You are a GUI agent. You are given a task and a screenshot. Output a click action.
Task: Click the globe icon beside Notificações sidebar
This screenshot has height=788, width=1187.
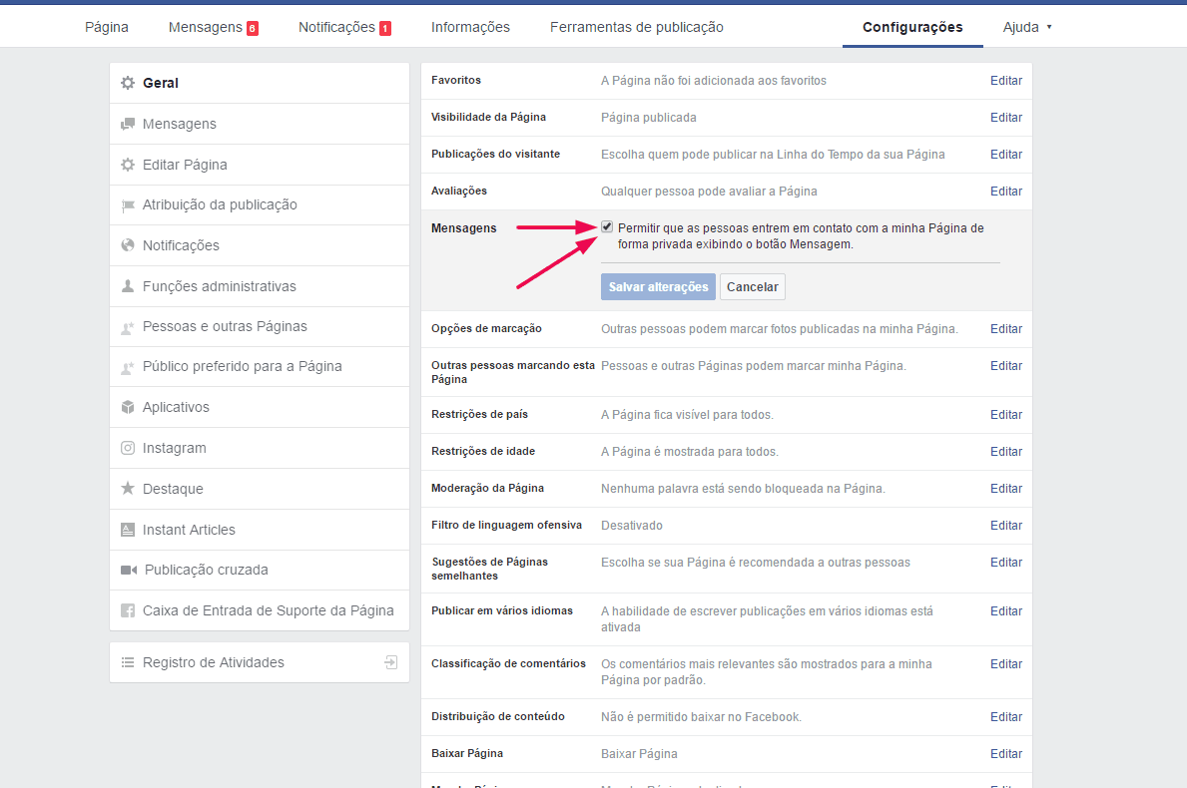click(x=128, y=245)
